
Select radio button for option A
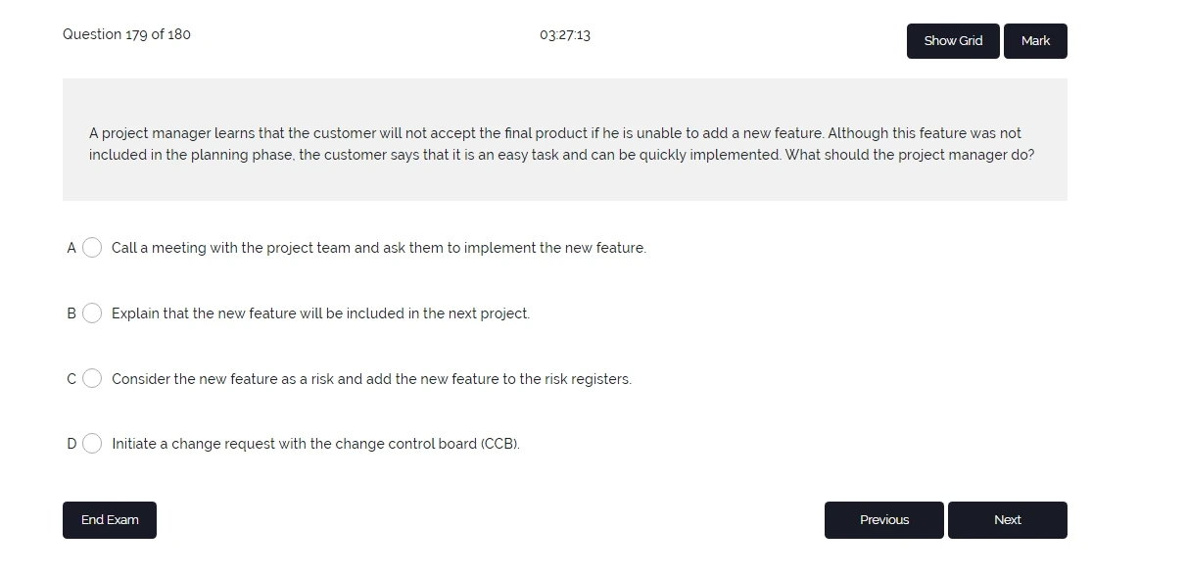(92, 248)
